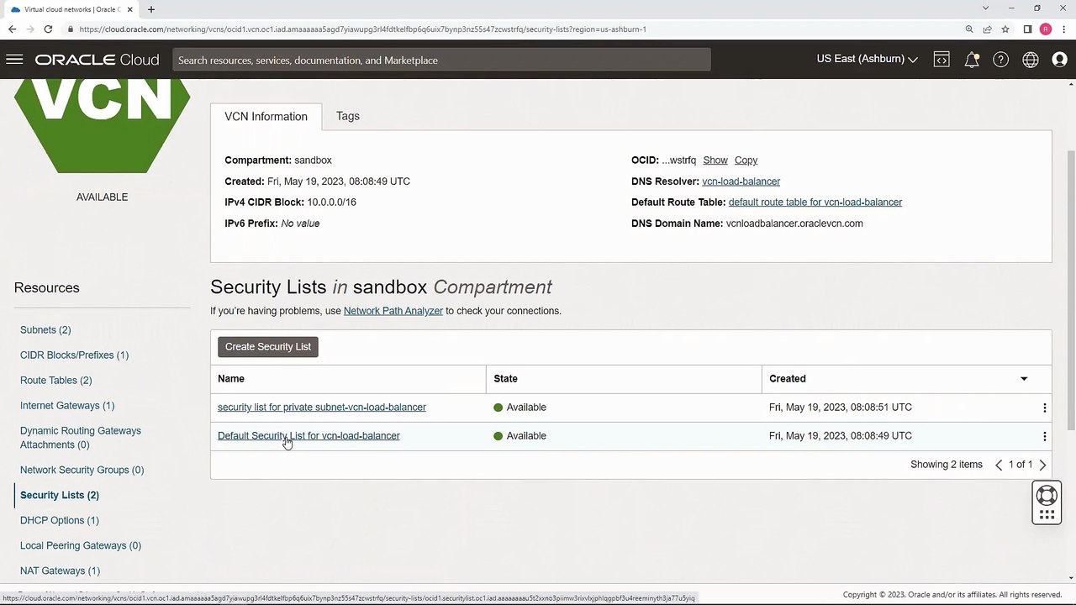Open Internet Gateways (1) resource

tap(67, 406)
